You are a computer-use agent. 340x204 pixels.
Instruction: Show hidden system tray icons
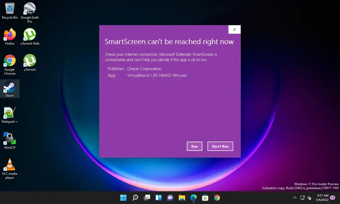[x=295, y=198]
